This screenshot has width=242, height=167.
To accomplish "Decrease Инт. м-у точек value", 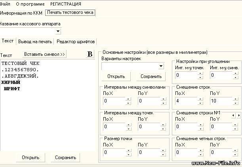I will pos(200,77).
